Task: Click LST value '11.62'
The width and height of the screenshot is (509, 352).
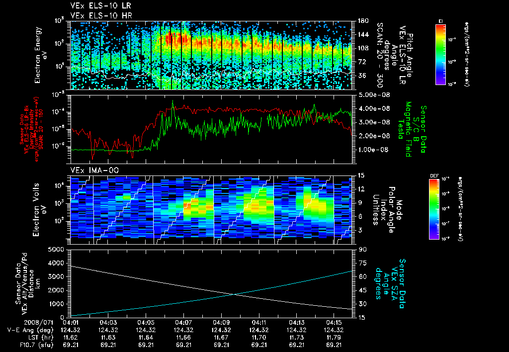Action: tap(71, 338)
